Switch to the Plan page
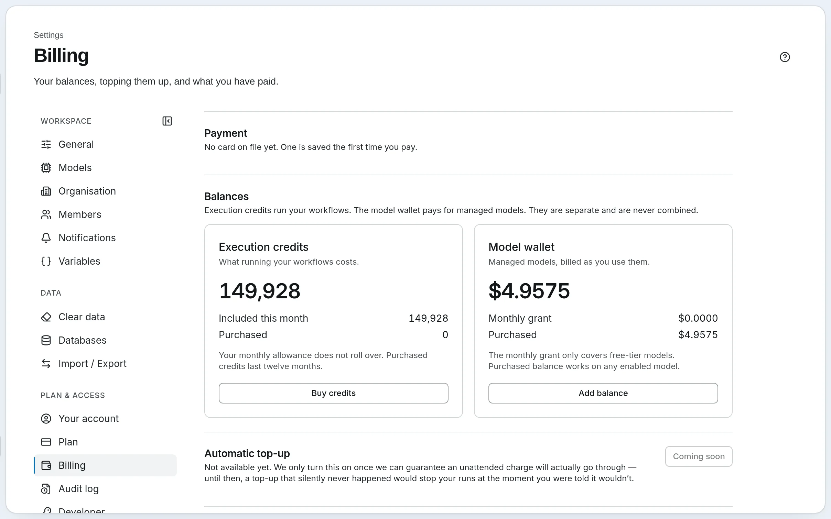 click(x=105, y=442)
